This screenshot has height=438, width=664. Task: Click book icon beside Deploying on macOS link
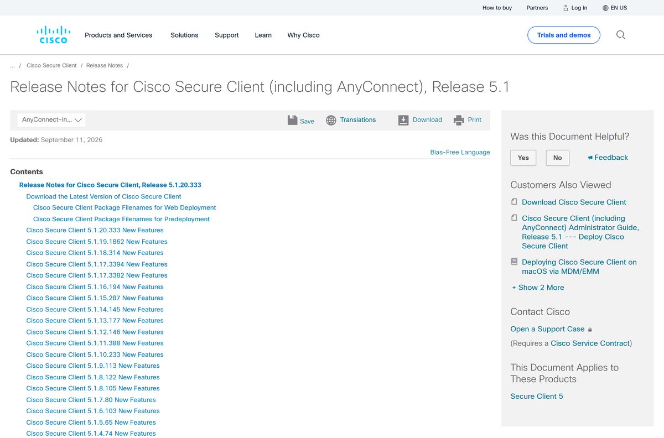(x=514, y=262)
